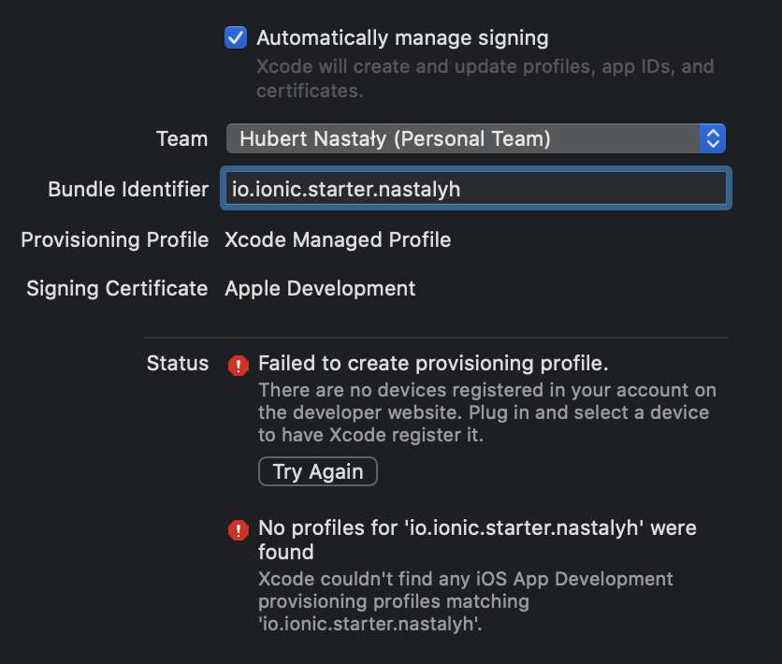Click the Provisioning Profile label

coord(114,240)
